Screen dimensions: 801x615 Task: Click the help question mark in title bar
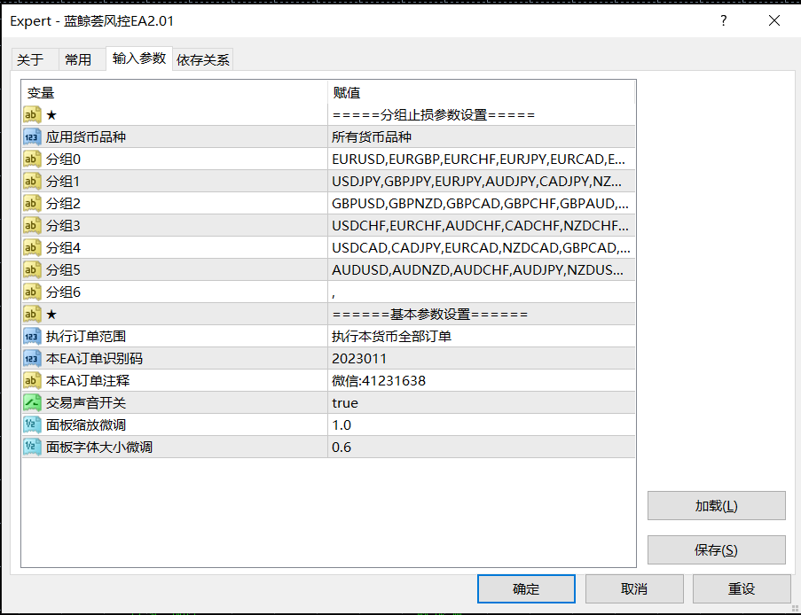pos(723,20)
